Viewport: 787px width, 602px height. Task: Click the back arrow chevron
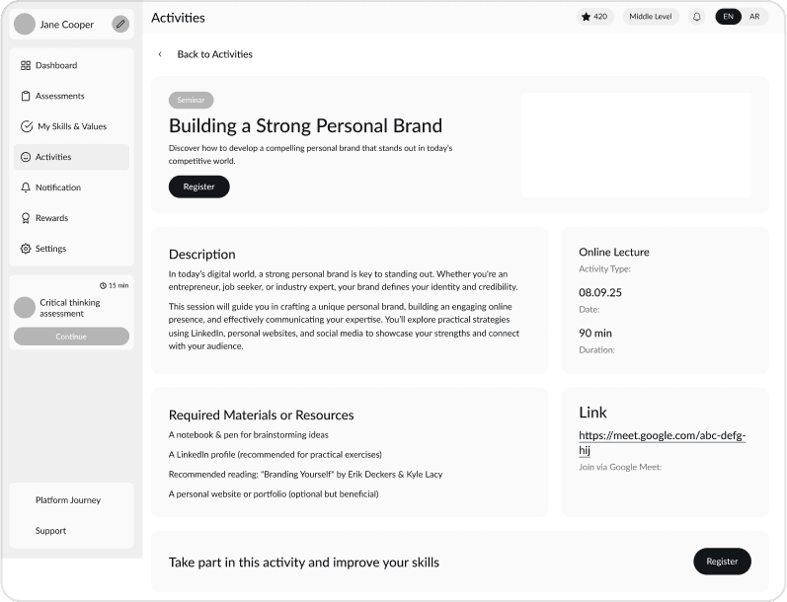[160, 54]
